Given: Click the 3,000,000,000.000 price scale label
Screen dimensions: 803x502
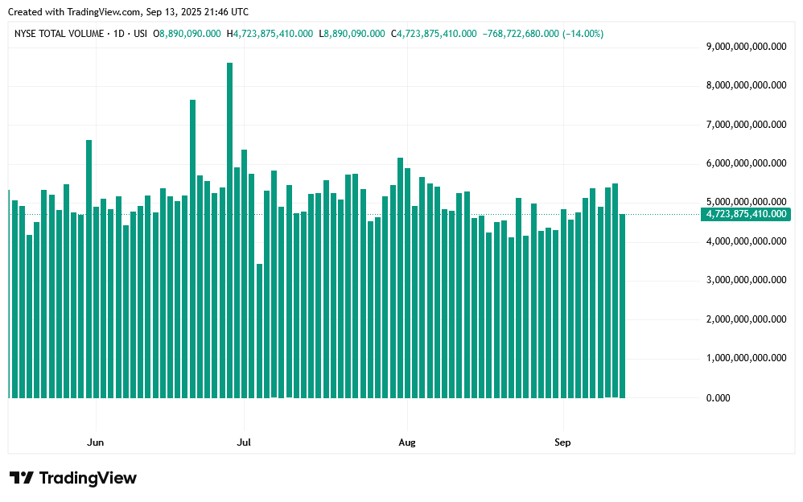Looking at the screenshot, I should pos(746,281).
